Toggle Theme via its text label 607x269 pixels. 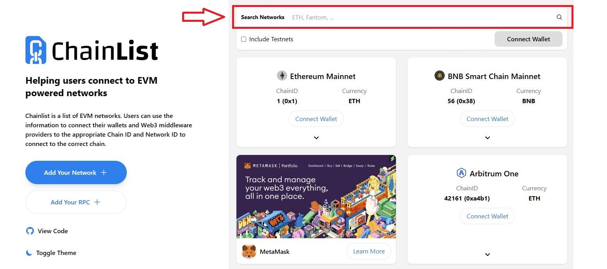point(56,253)
